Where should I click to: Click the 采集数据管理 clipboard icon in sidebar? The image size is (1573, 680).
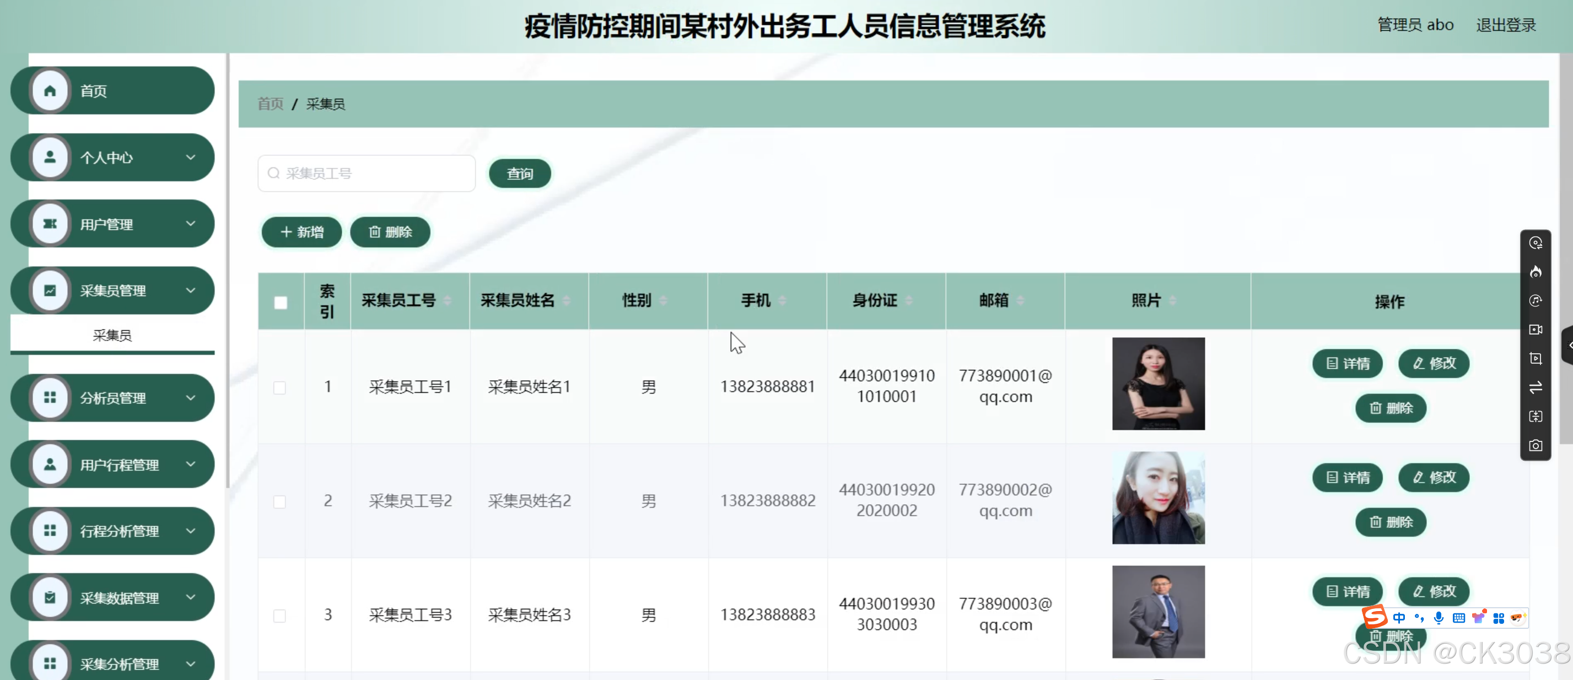pos(50,597)
